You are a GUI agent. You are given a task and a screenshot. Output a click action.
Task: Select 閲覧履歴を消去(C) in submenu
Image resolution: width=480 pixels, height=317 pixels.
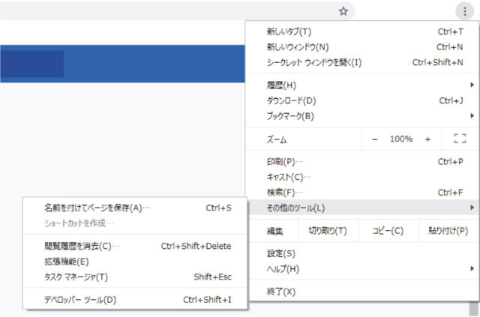pyautogui.click(x=135, y=246)
